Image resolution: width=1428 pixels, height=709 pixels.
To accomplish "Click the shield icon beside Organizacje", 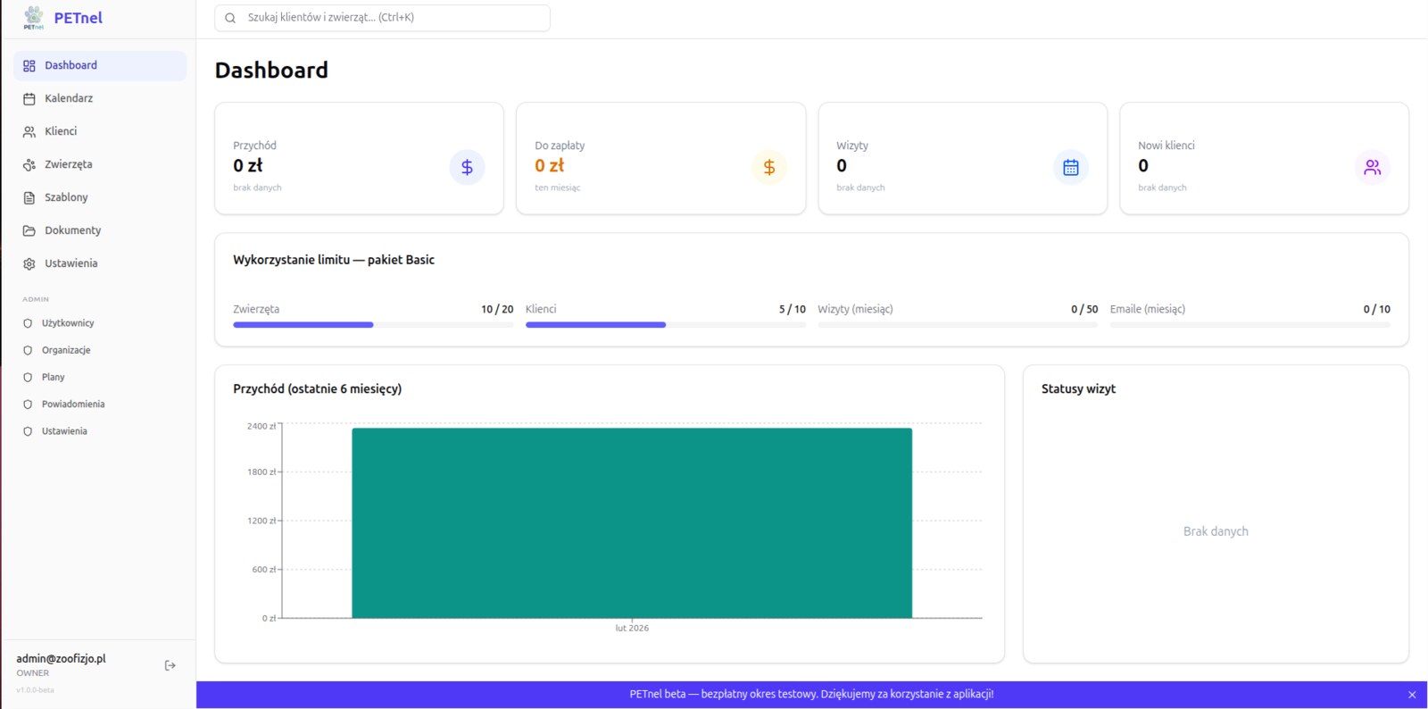I will point(28,350).
